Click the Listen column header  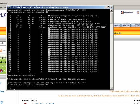25,100
